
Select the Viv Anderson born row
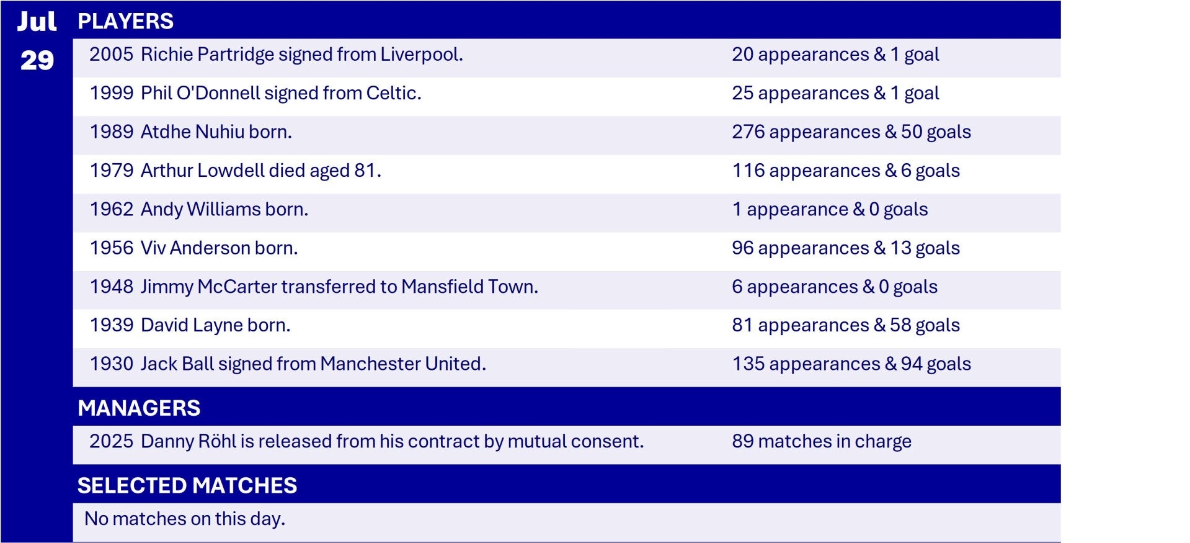coord(193,248)
